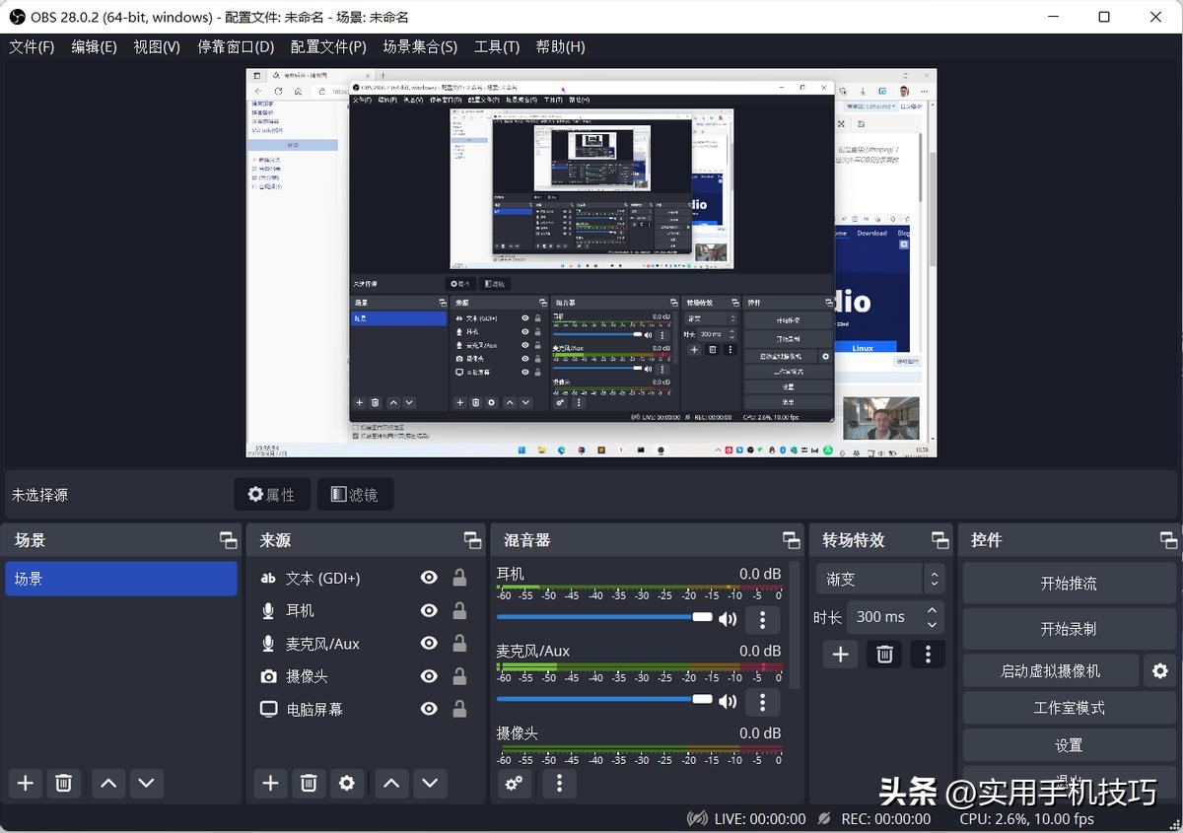Click the 开始推流 button
This screenshot has width=1183, height=833.
[1069, 584]
